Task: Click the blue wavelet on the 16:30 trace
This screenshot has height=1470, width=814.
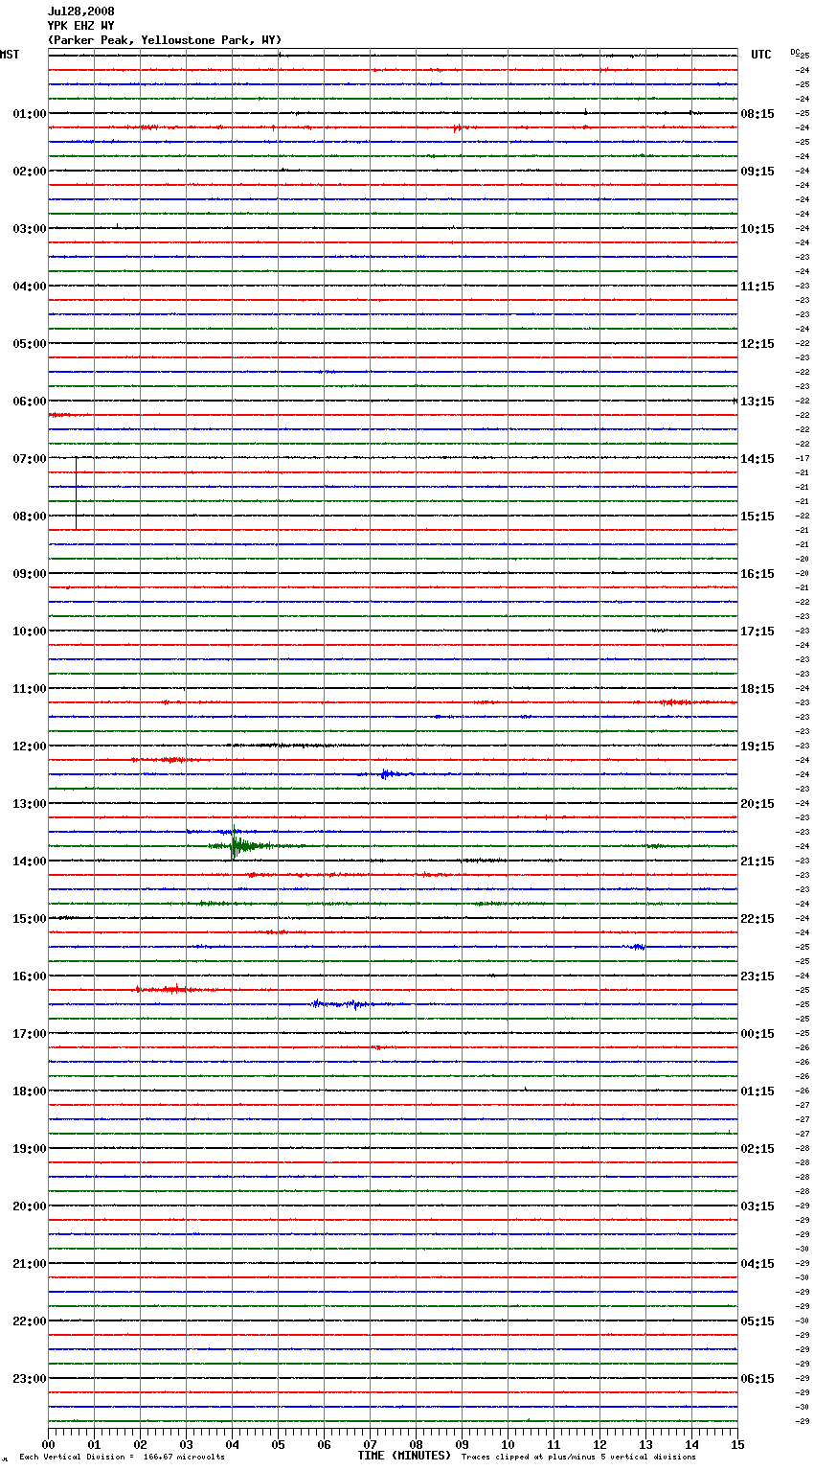Action: (x=350, y=1004)
